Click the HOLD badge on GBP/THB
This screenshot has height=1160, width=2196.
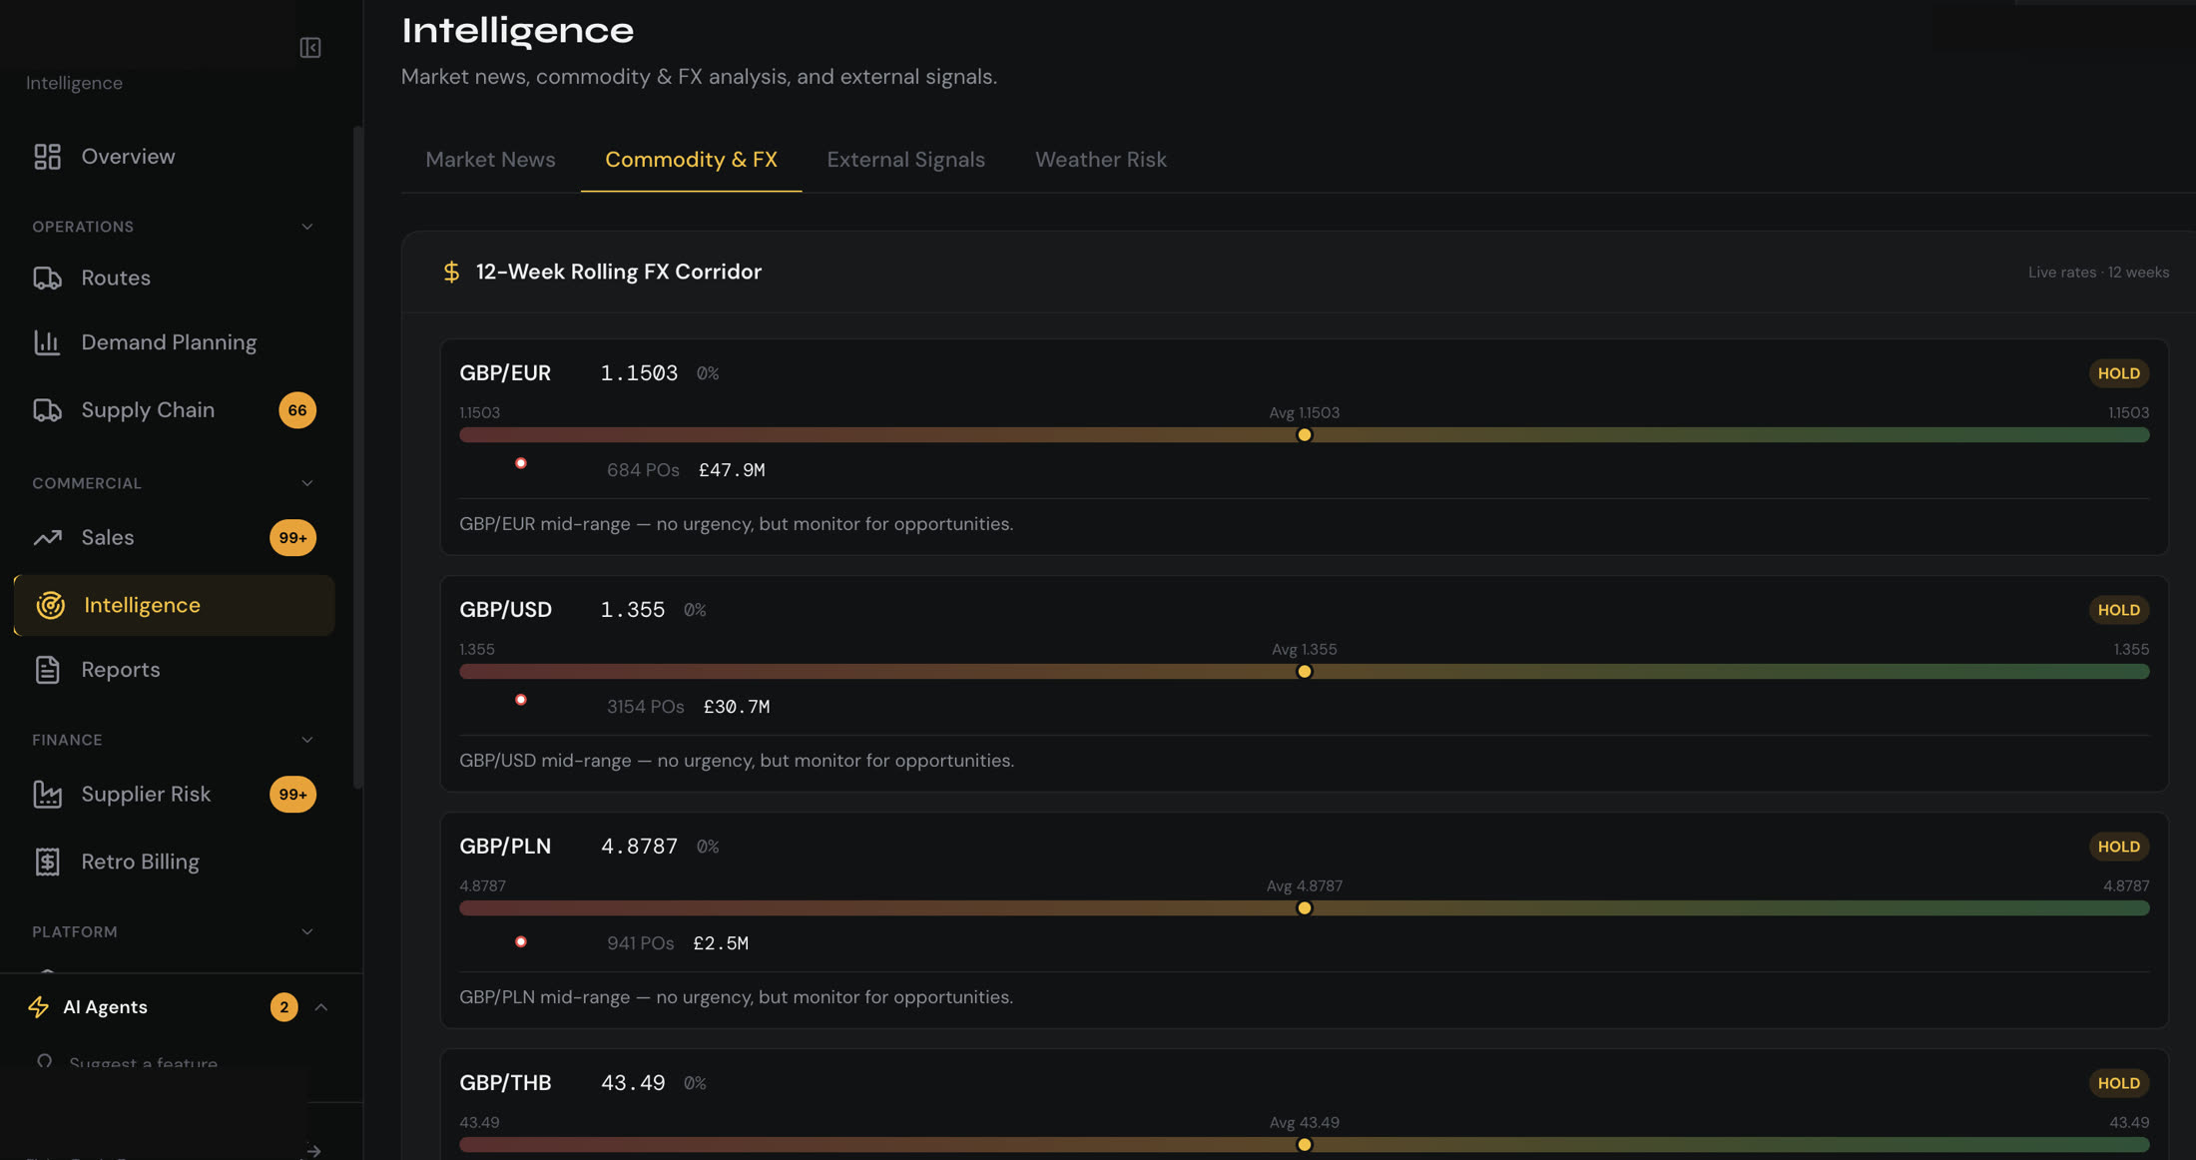pos(2118,1083)
